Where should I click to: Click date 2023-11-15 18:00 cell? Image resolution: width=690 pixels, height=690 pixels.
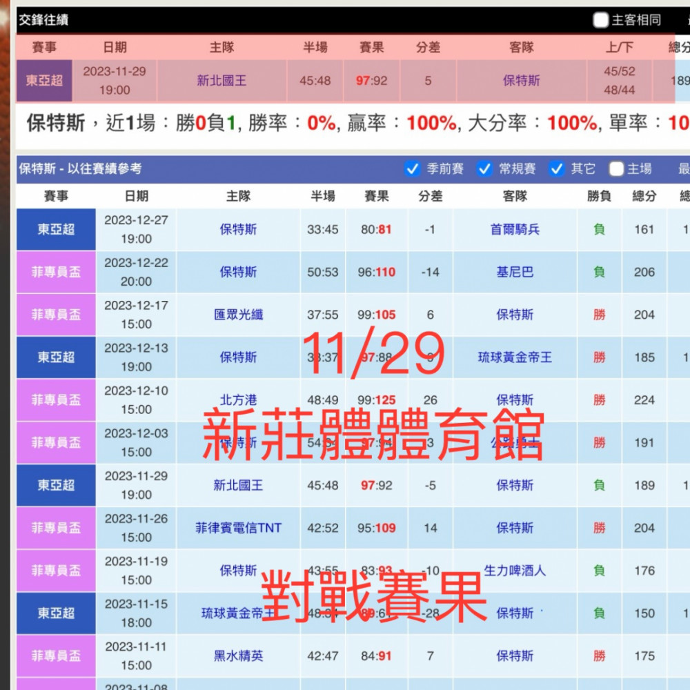pos(137,613)
